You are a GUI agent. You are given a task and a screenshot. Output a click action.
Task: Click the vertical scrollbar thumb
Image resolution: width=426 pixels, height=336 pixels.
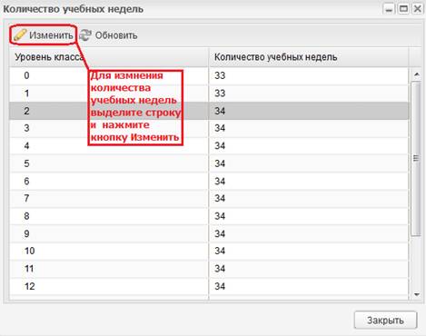tap(416, 158)
